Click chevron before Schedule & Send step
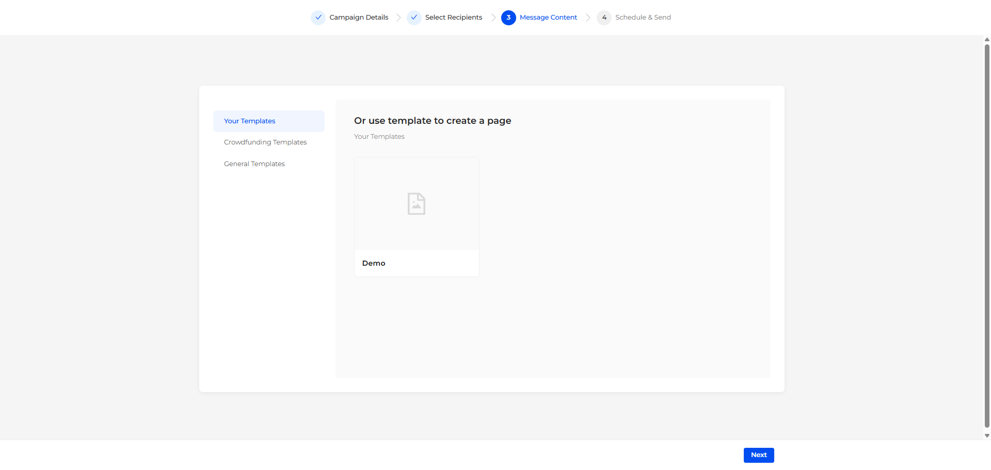Image resolution: width=991 pixels, height=470 pixels. tap(588, 18)
